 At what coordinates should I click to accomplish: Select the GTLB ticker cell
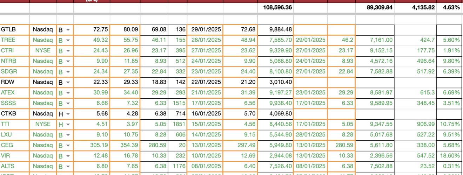point(15,30)
